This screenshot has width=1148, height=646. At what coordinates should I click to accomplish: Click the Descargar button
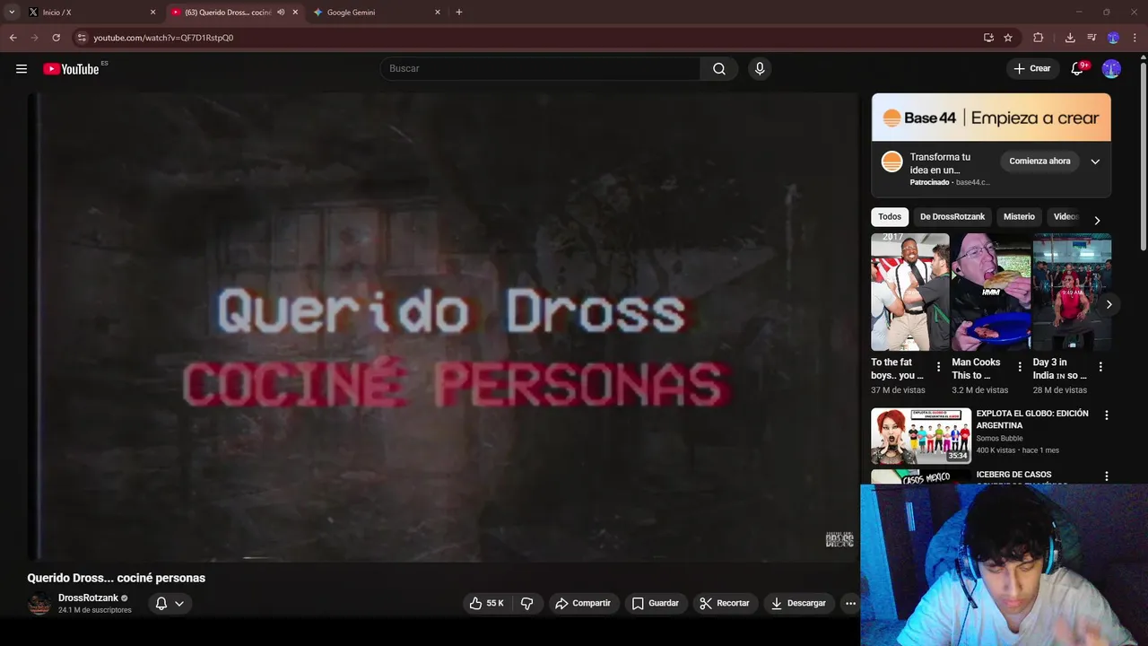tap(798, 604)
